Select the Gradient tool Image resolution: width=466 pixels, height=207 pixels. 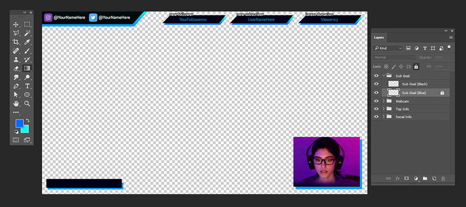[27, 68]
